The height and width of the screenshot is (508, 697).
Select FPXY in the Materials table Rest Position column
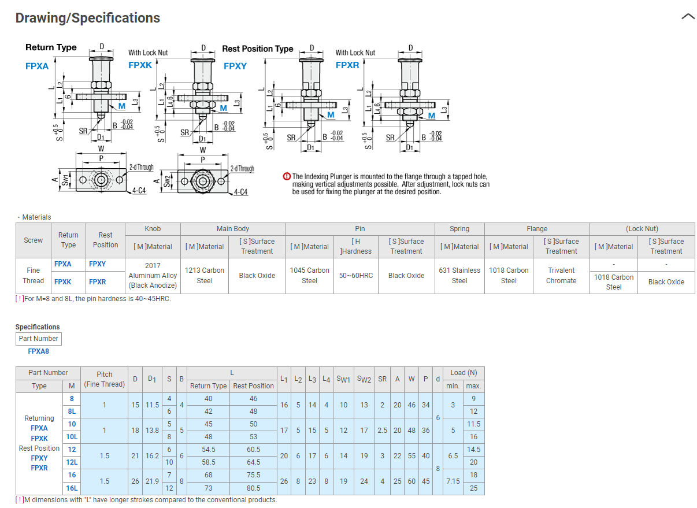[97, 264]
